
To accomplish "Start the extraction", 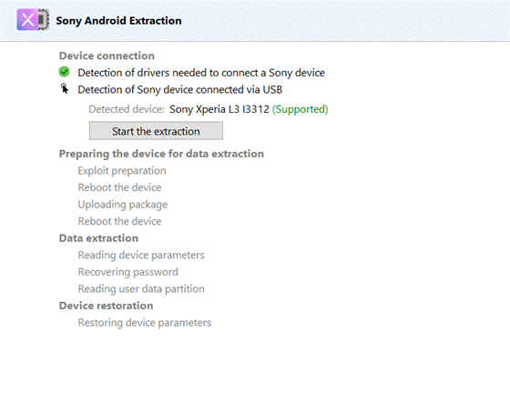I will (x=156, y=131).
